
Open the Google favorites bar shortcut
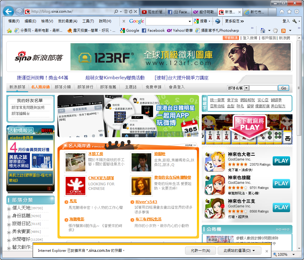(129, 31)
